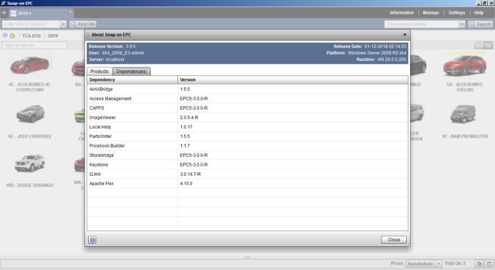This screenshot has width=495, height=270.
Task: Open the search criteria dropdown arrow
Action: [x=462, y=24]
